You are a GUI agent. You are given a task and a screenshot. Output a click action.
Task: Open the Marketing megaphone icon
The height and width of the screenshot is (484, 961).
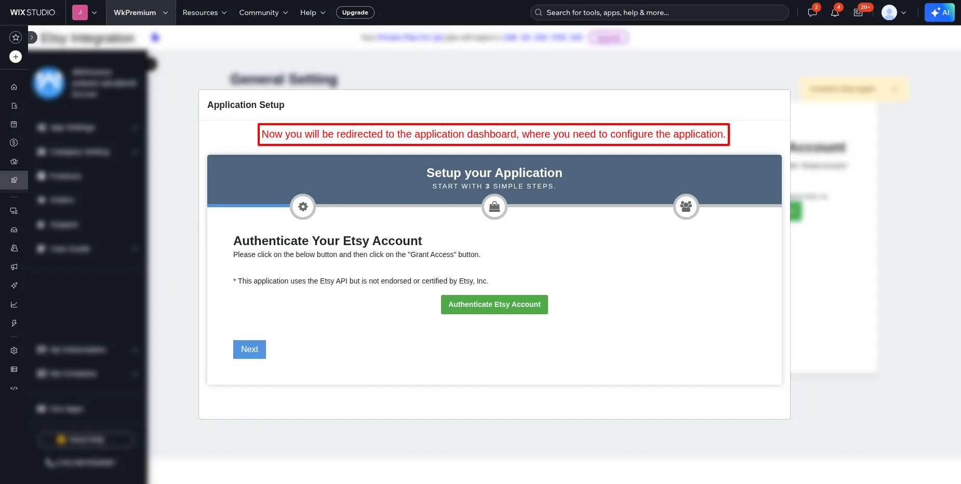click(14, 267)
